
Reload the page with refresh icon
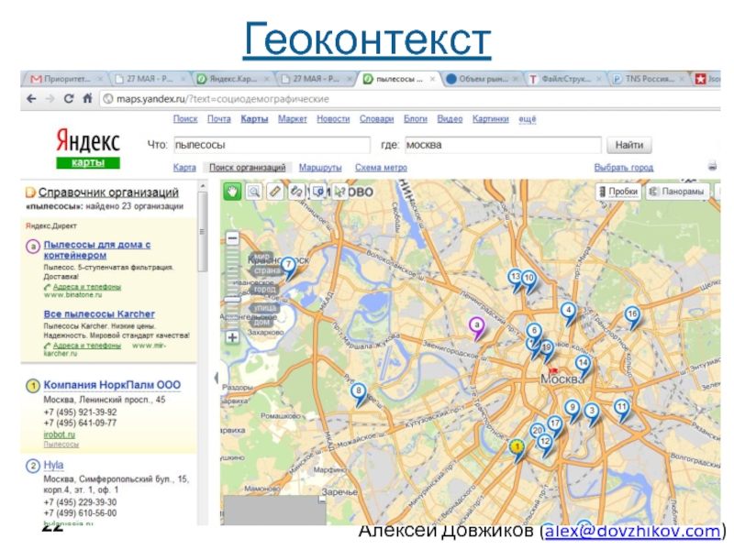click(68, 99)
